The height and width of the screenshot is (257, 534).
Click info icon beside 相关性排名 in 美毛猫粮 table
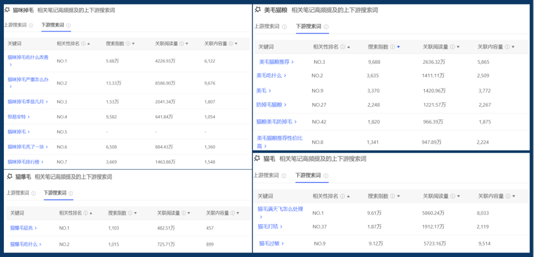click(343, 47)
